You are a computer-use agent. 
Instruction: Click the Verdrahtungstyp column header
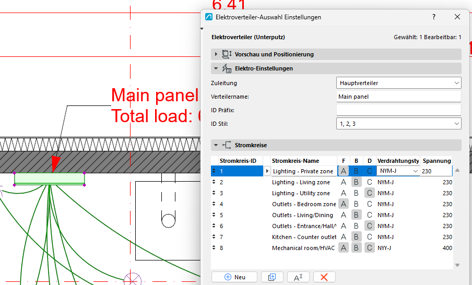point(398,161)
